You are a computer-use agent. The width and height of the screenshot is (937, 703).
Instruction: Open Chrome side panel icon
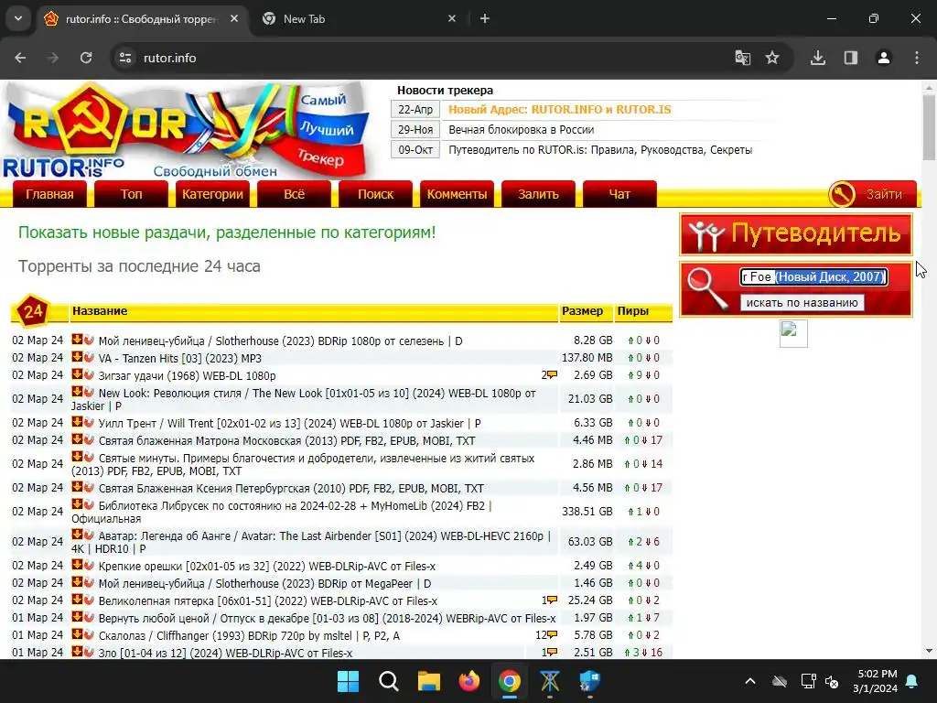tap(851, 58)
